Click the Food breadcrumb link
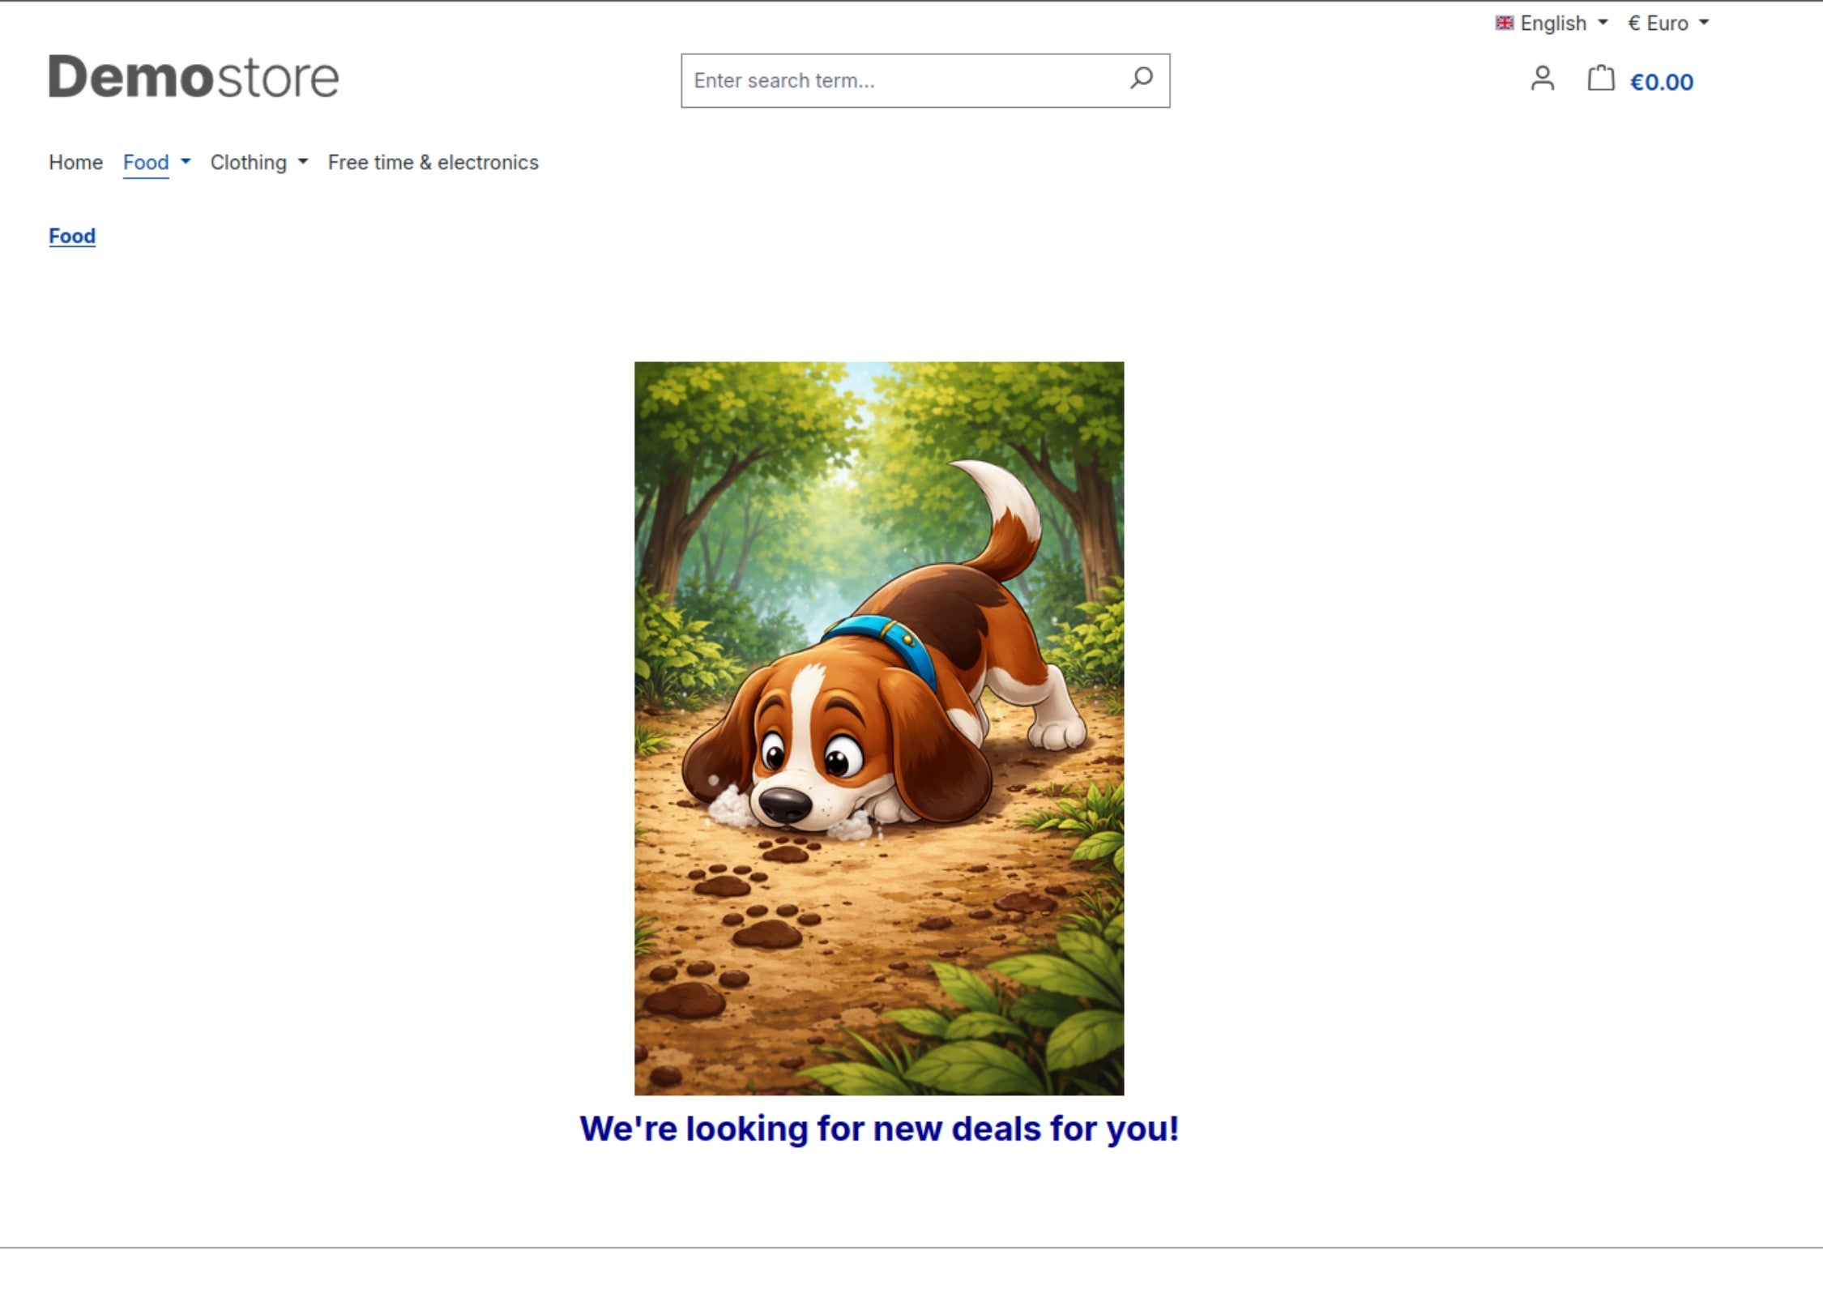The width and height of the screenshot is (1823, 1289). pyautogui.click(x=72, y=236)
